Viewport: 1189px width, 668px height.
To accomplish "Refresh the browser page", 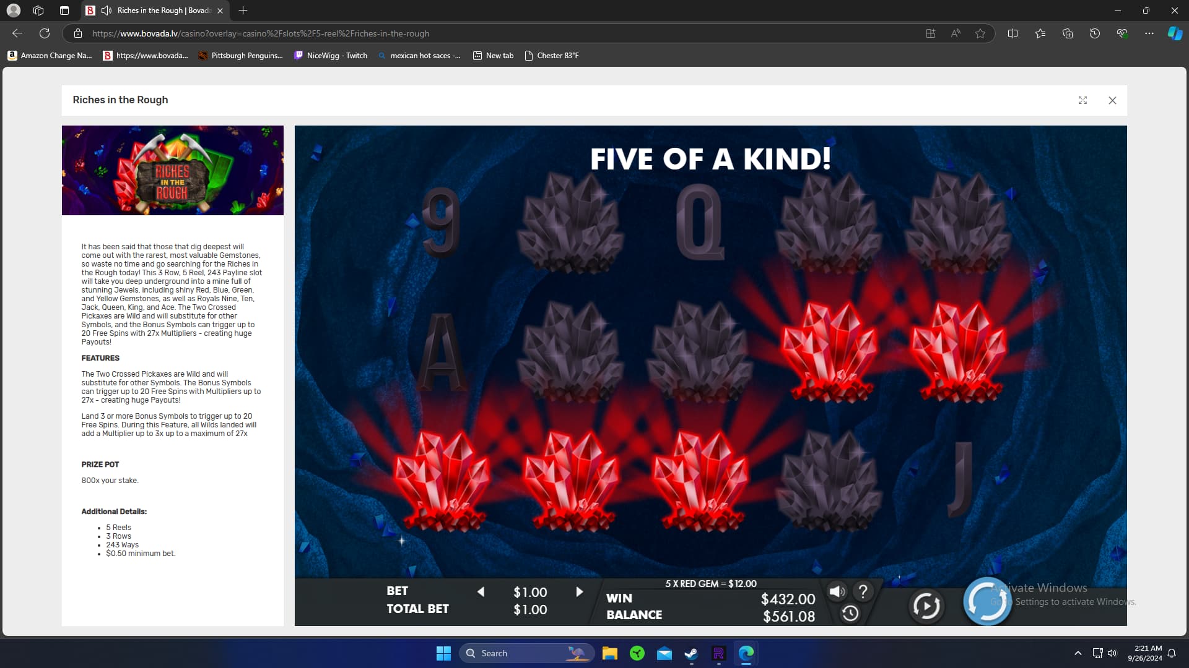I will [x=45, y=33].
